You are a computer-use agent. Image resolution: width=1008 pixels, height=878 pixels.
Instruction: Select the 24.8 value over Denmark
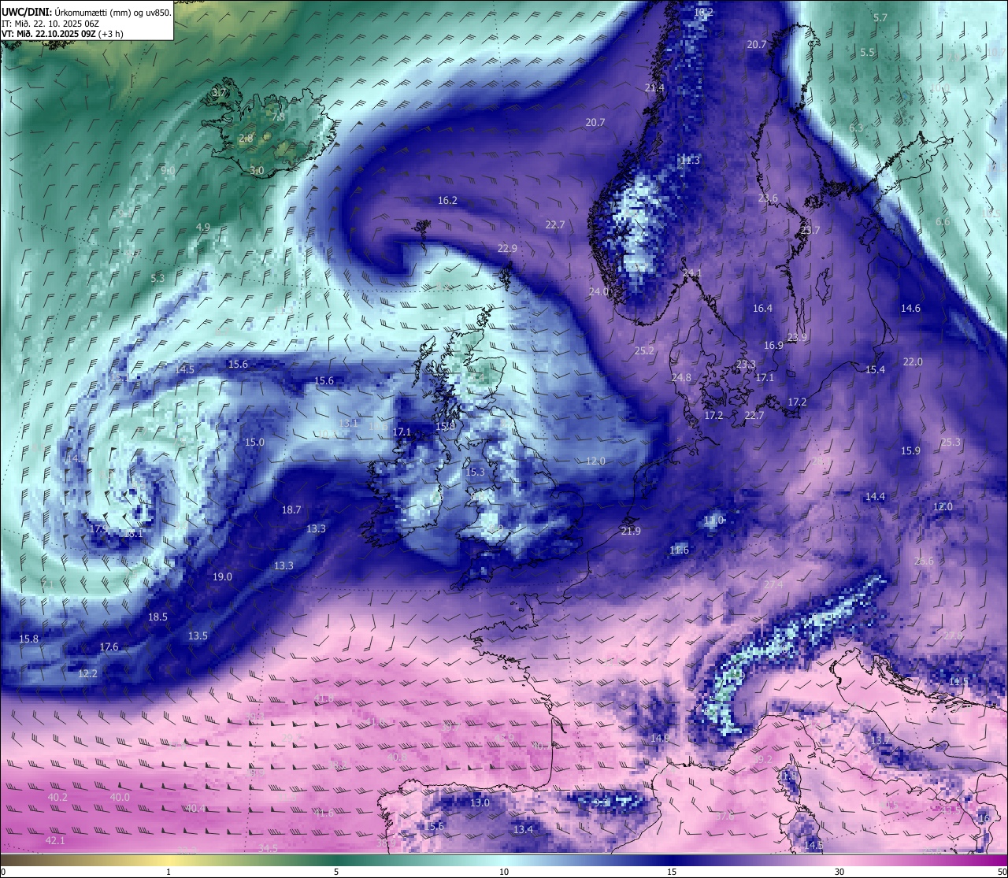(681, 378)
